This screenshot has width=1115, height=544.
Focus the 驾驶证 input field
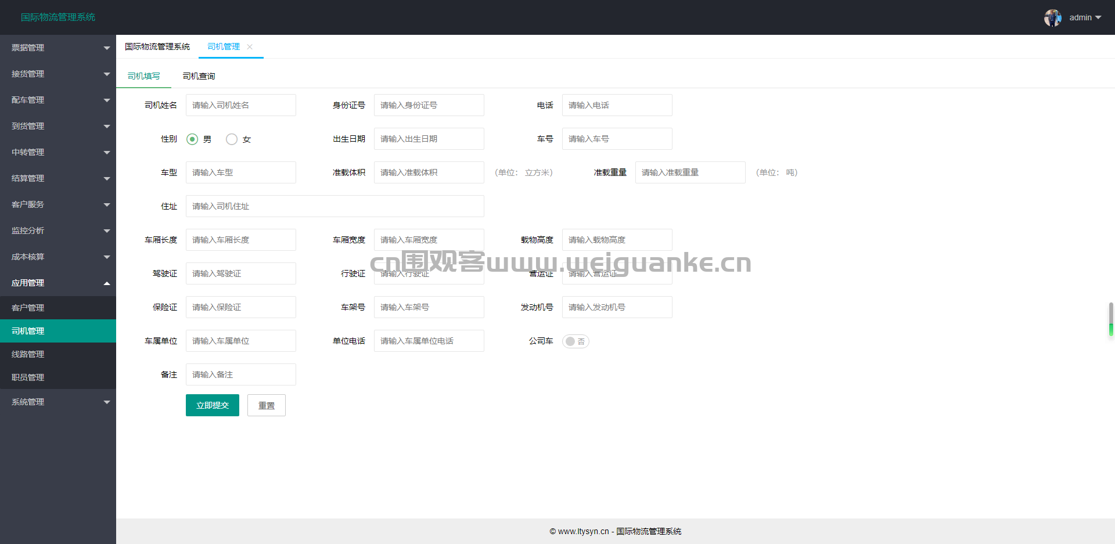coord(241,273)
